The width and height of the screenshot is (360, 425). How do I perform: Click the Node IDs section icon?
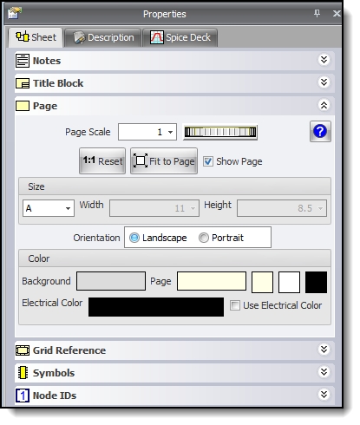(x=23, y=396)
